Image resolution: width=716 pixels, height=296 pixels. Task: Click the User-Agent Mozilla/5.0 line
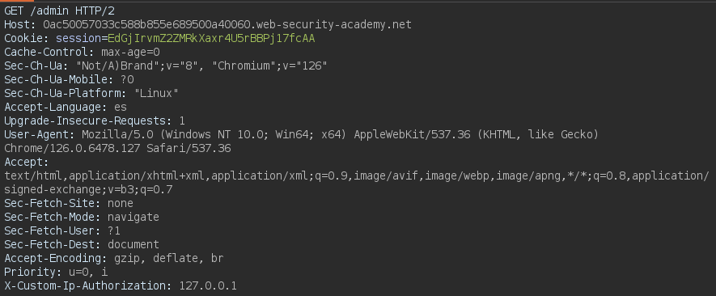[302, 134]
